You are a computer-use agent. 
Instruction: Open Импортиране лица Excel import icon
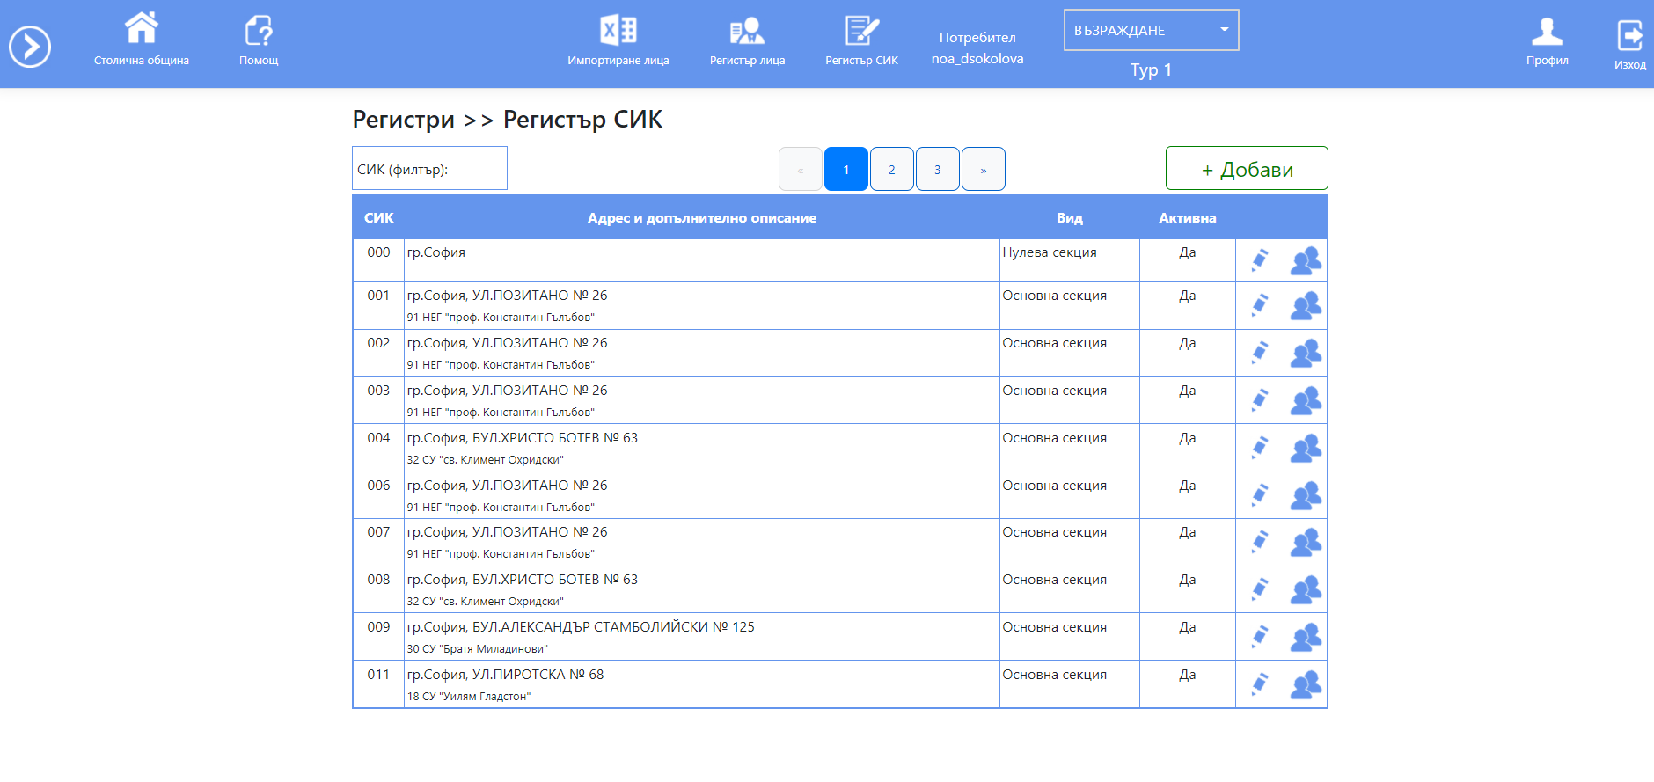(618, 30)
